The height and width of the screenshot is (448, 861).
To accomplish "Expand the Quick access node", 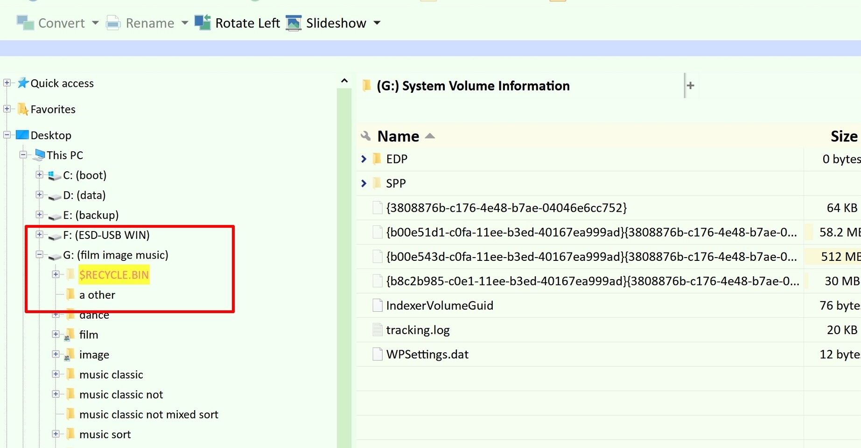I will point(7,83).
